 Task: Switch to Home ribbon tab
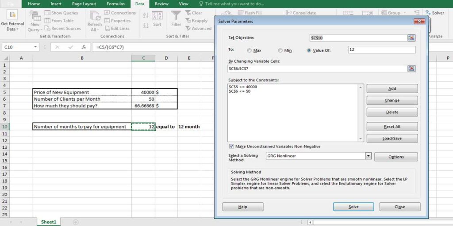pyautogui.click(x=34, y=4)
